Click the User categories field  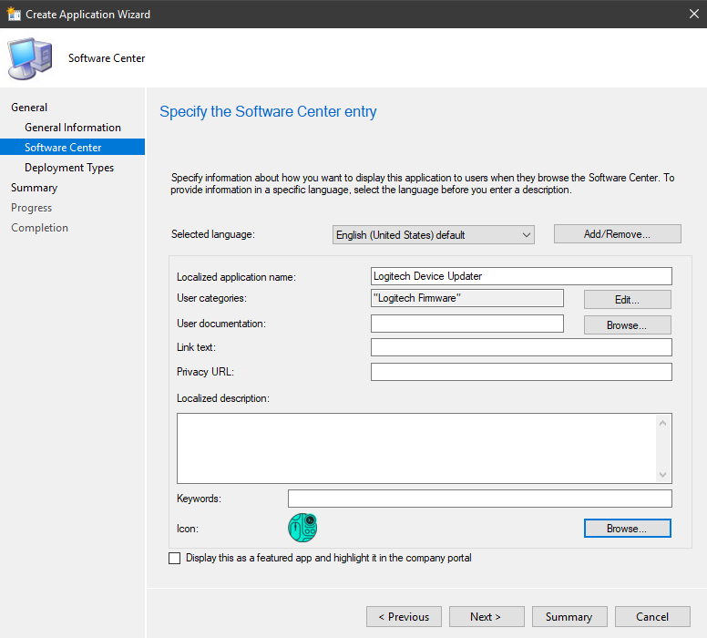467,298
